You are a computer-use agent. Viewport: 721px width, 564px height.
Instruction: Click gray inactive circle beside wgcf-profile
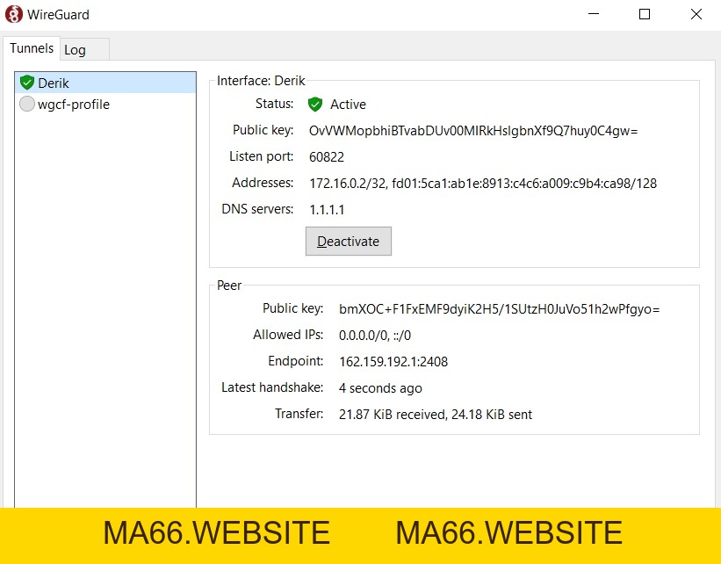click(27, 104)
